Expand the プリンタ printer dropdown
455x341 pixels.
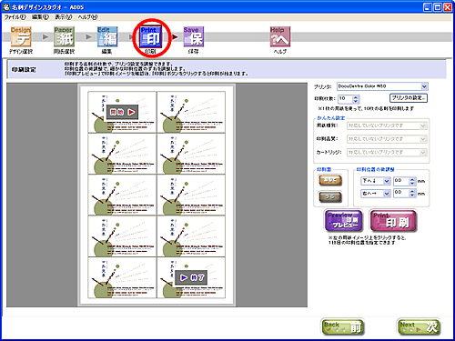coord(424,86)
